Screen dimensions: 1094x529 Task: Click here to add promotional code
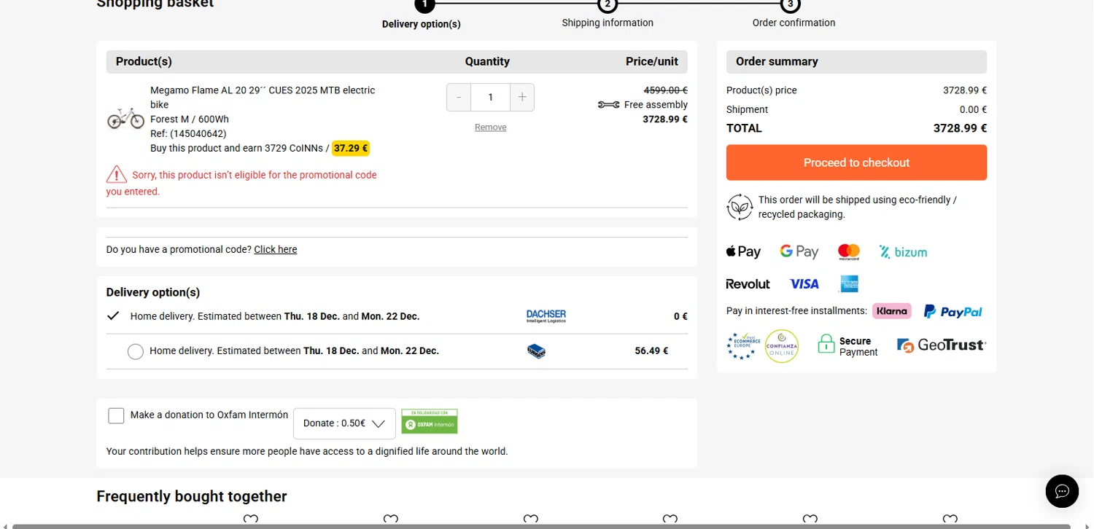tap(276, 249)
